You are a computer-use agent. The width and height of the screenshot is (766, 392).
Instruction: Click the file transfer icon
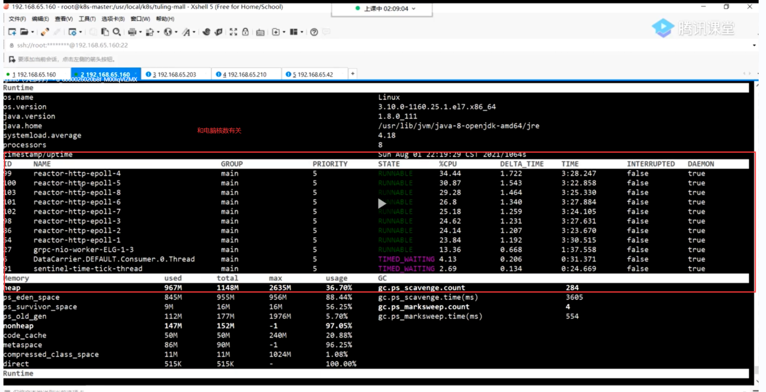coord(150,32)
